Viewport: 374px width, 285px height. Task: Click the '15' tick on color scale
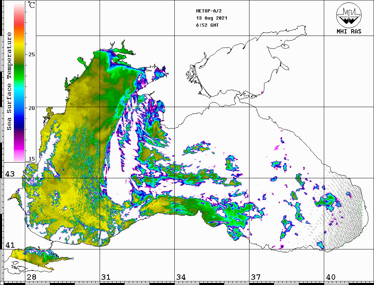click(32, 159)
